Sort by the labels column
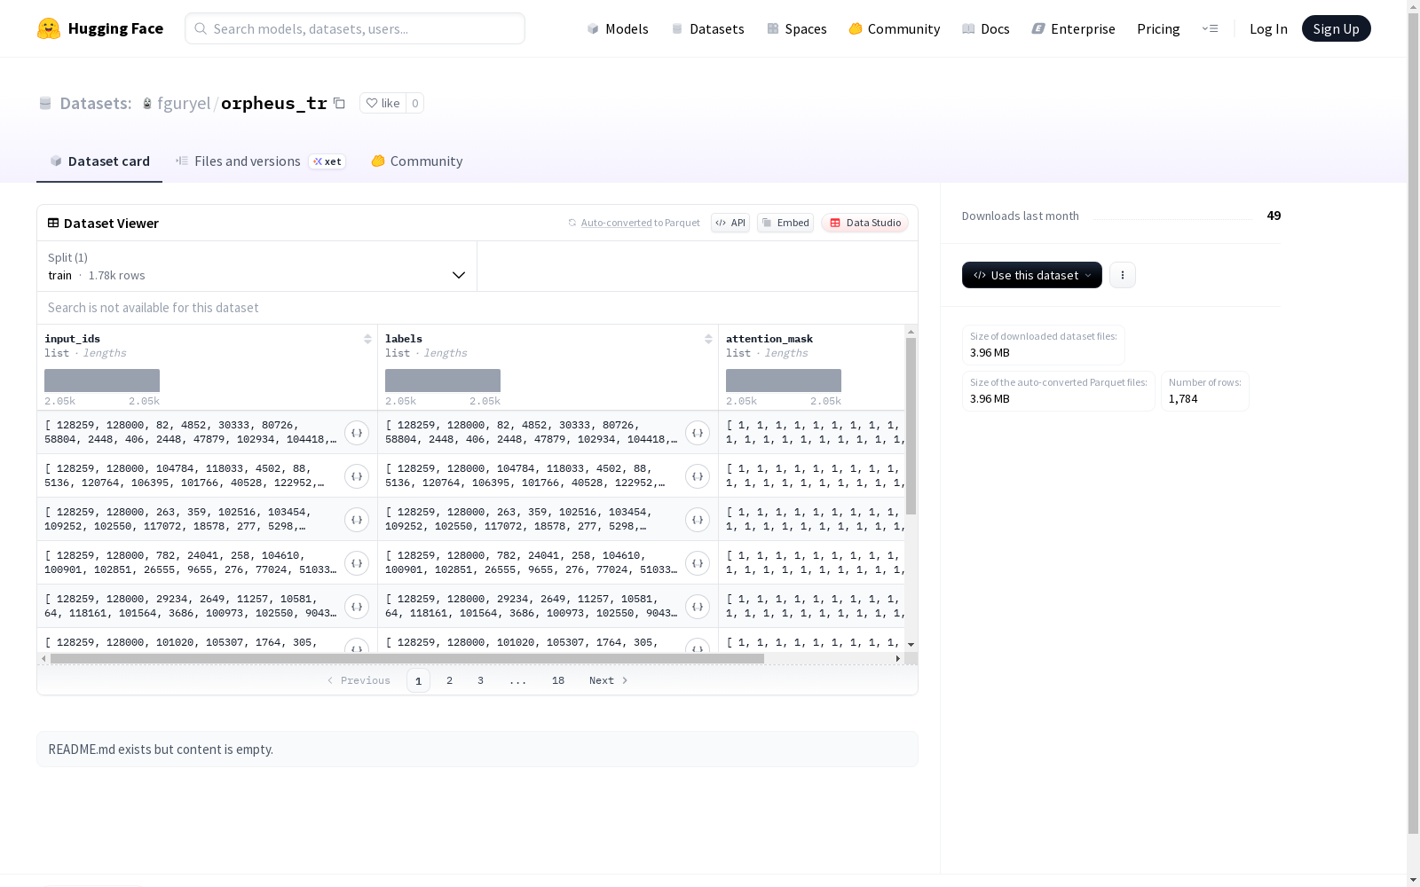1420x887 pixels. click(708, 339)
